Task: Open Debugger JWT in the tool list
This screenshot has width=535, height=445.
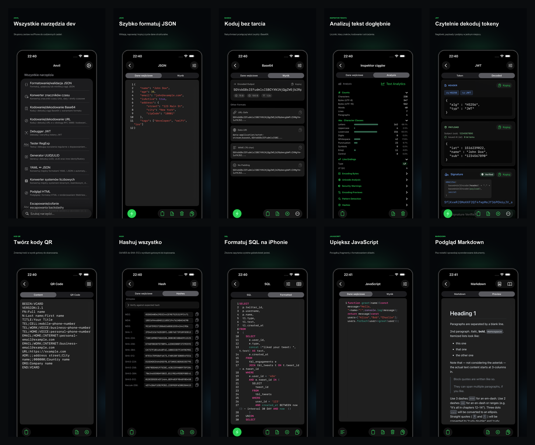Action: pos(57,133)
